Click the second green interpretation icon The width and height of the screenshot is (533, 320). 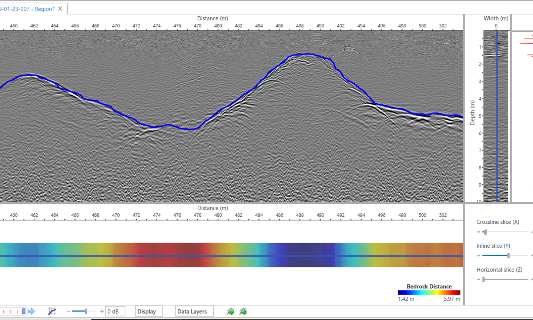243,311
